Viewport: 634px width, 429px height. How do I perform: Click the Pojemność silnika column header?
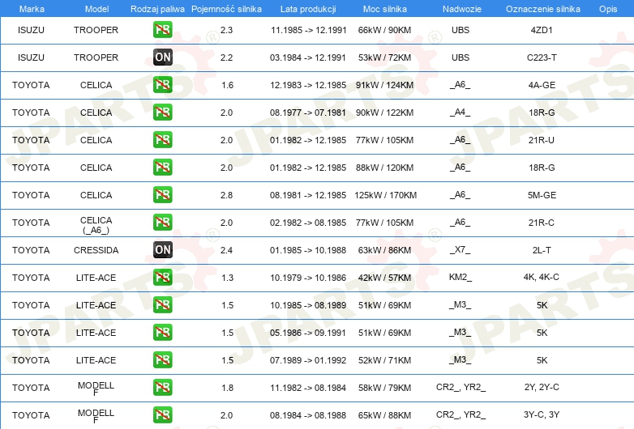(x=226, y=9)
